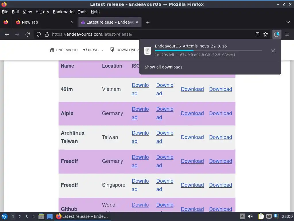Expand the NEWS menu dropdown
Image resolution: width=294 pixels, height=221 pixels.
tap(102, 50)
